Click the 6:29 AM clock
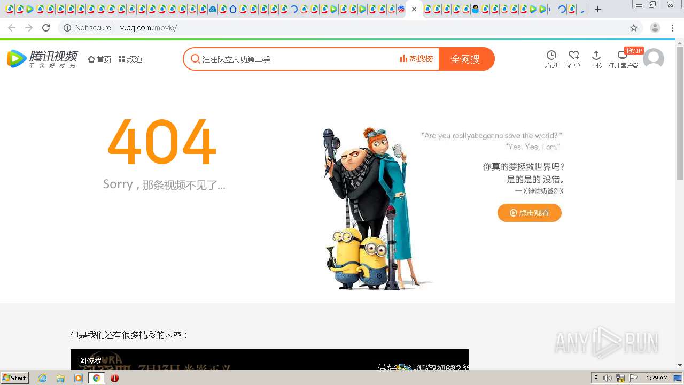This screenshot has height=385, width=684. (657, 378)
